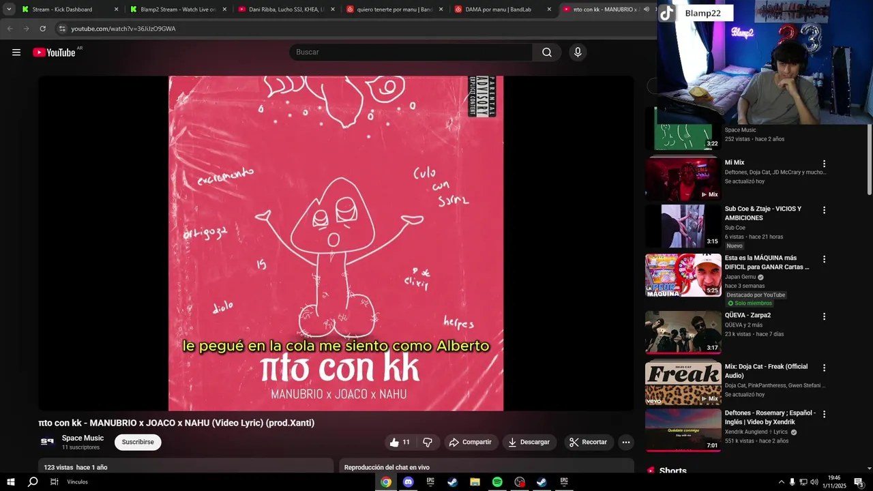Click the Chrome address bar URL
Screen dimensions: 873x491
[123, 29]
